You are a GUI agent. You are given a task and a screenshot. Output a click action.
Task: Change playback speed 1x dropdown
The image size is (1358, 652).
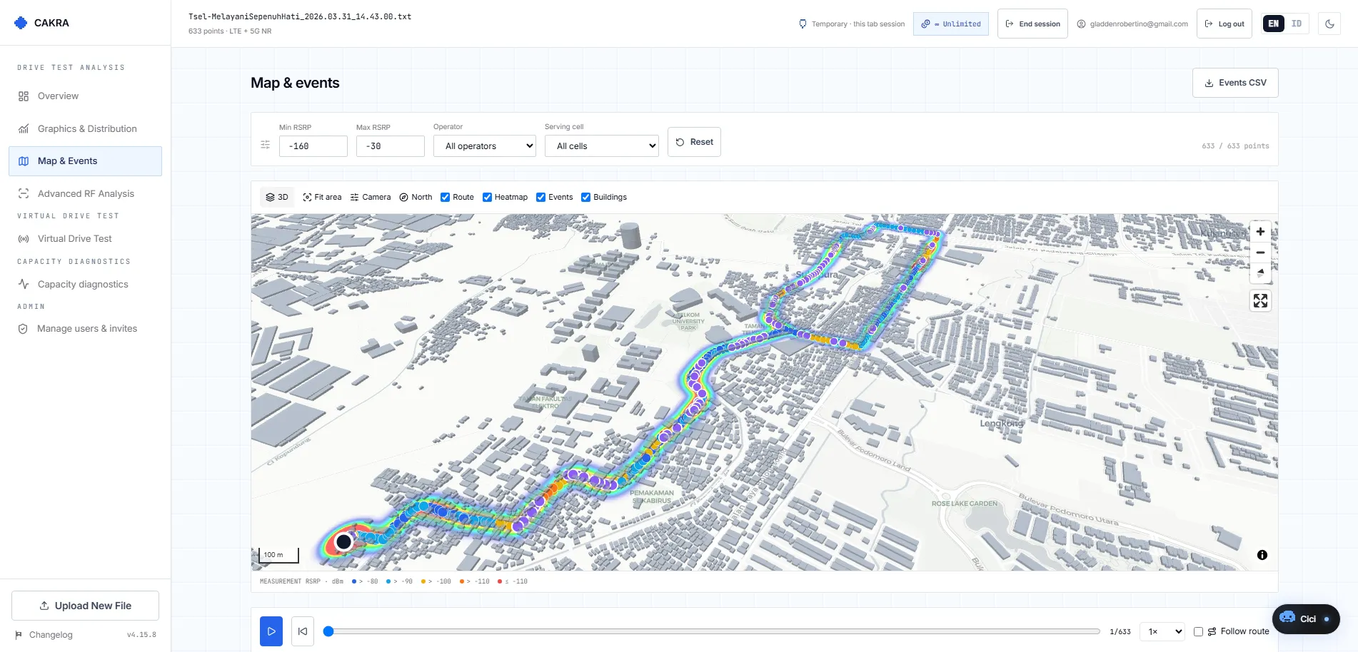pyautogui.click(x=1162, y=631)
